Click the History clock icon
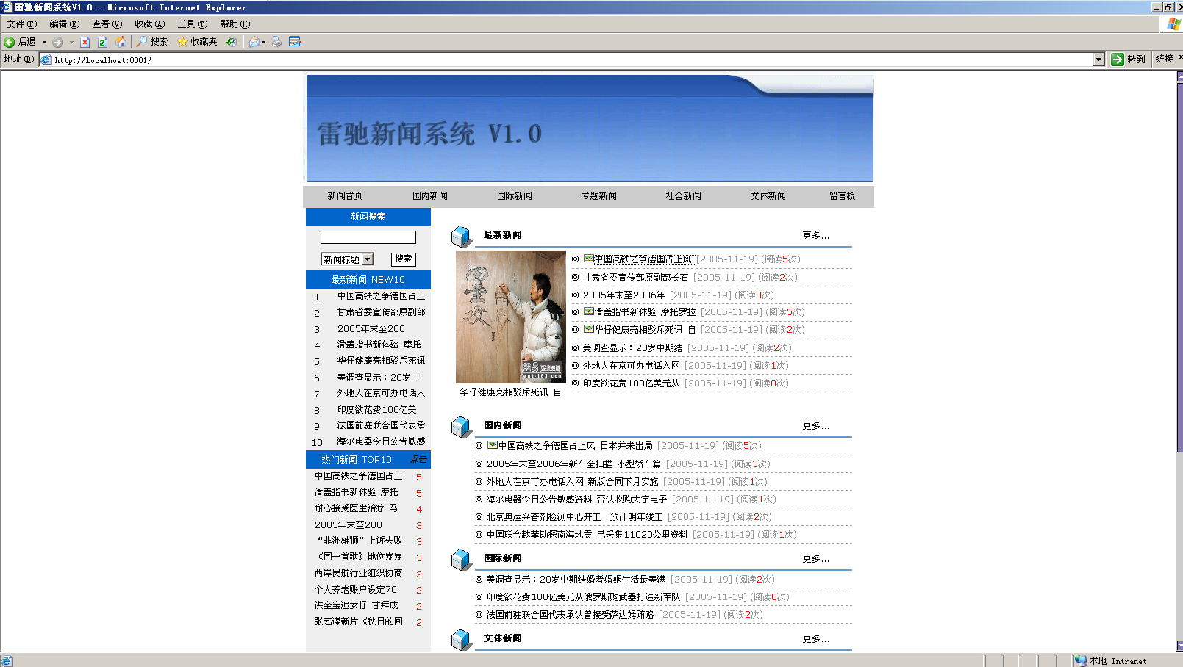The image size is (1183, 667). click(231, 42)
